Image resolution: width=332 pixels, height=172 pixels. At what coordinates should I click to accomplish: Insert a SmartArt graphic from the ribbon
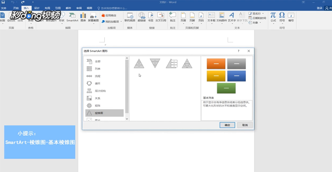[72, 17]
